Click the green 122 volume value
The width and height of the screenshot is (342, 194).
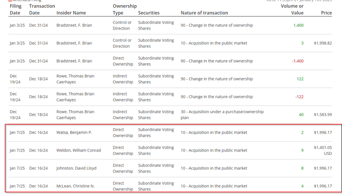[x=300, y=79]
